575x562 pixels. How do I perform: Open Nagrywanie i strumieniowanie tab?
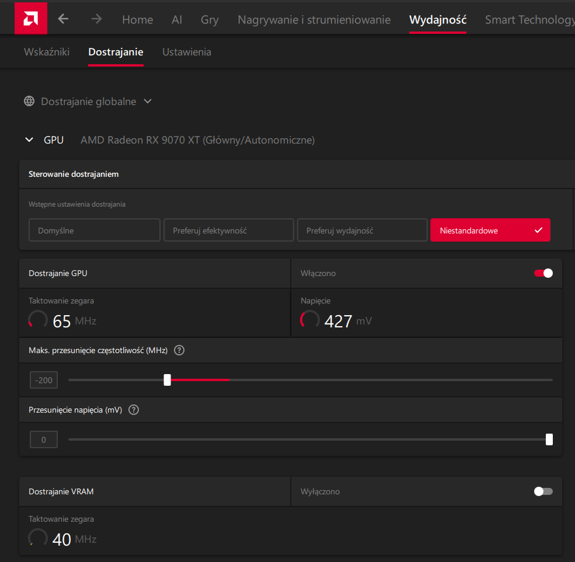coord(314,20)
